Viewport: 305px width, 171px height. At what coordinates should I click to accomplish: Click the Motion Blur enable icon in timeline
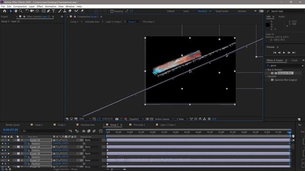94,131
